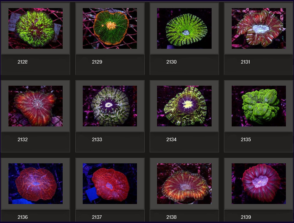Open coral thumbnail 2132
The width and height of the screenshot is (294, 223).
pos(36,106)
